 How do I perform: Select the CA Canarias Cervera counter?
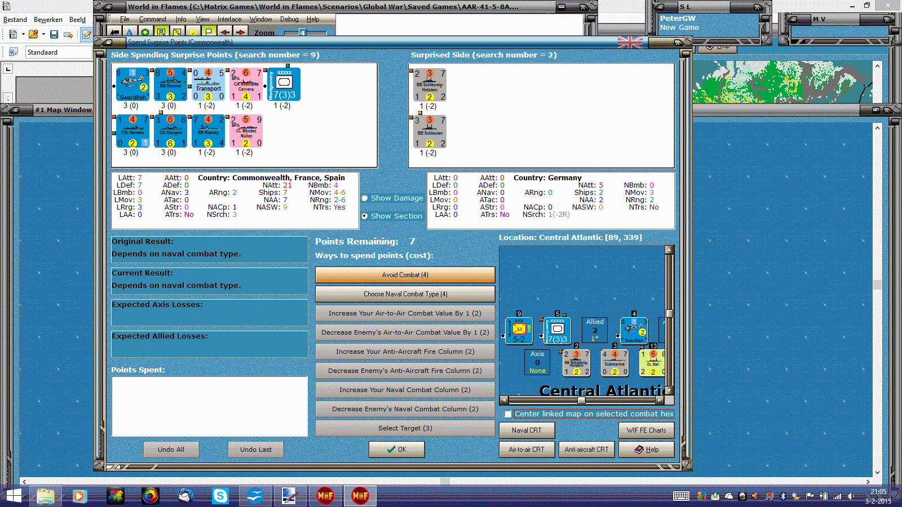[x=246, y=84]
